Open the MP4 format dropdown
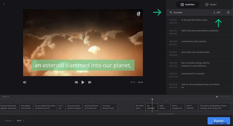The height and width of the screenshot is (126, 233). [x=20, y=120]
